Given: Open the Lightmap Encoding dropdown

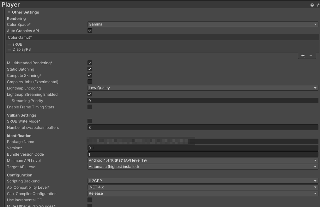Looking at the screenshot, I should pos(202,88).
